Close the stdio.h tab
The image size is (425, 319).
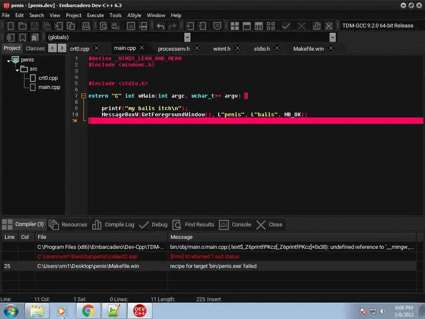[x=277, y=48]
